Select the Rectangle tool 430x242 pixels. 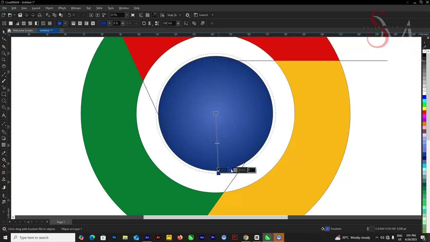click(x=4, y=94)
